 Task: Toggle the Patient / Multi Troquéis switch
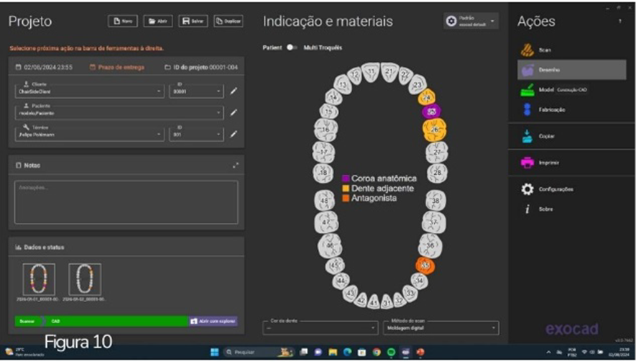[292, 47]
